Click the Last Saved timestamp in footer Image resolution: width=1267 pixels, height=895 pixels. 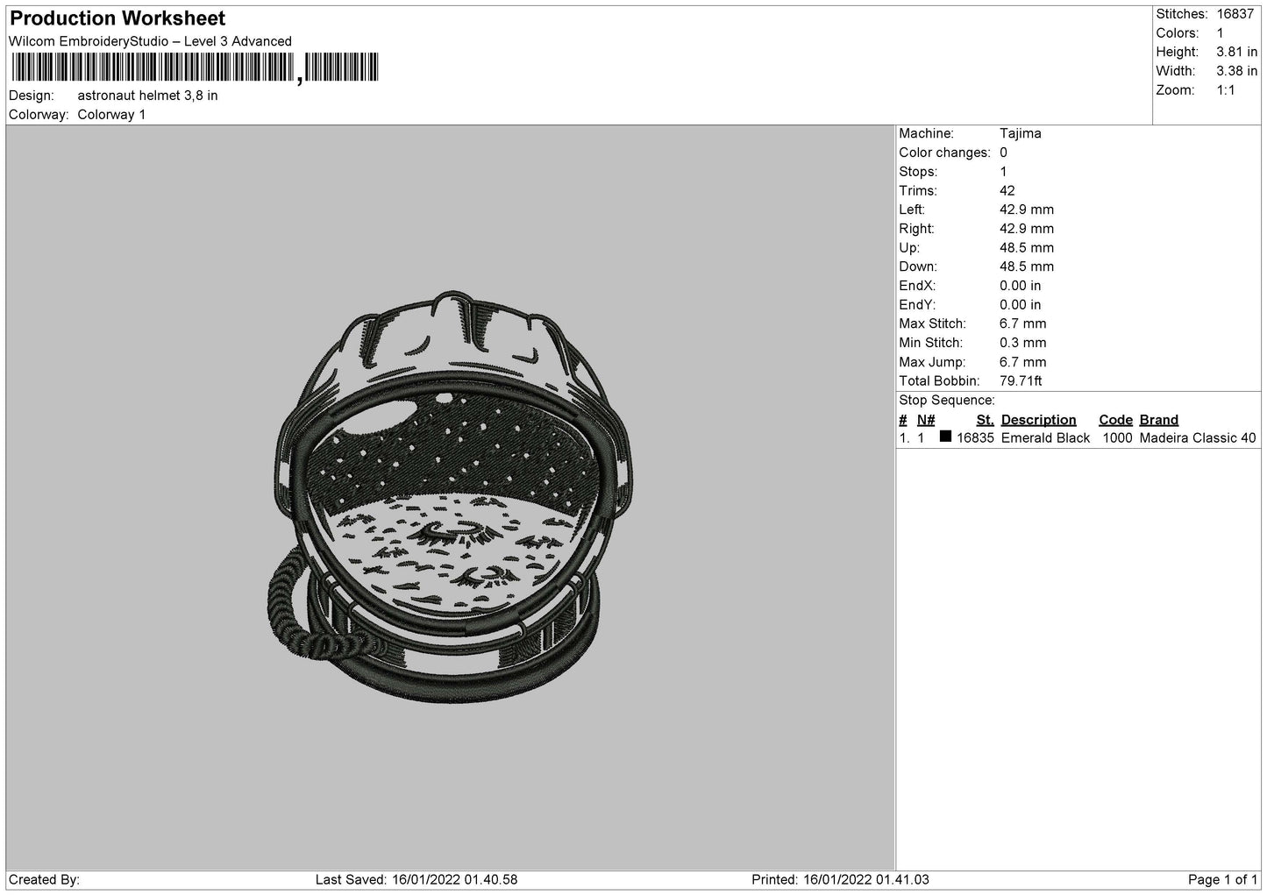pyautogui.click(x=416, y=879)
